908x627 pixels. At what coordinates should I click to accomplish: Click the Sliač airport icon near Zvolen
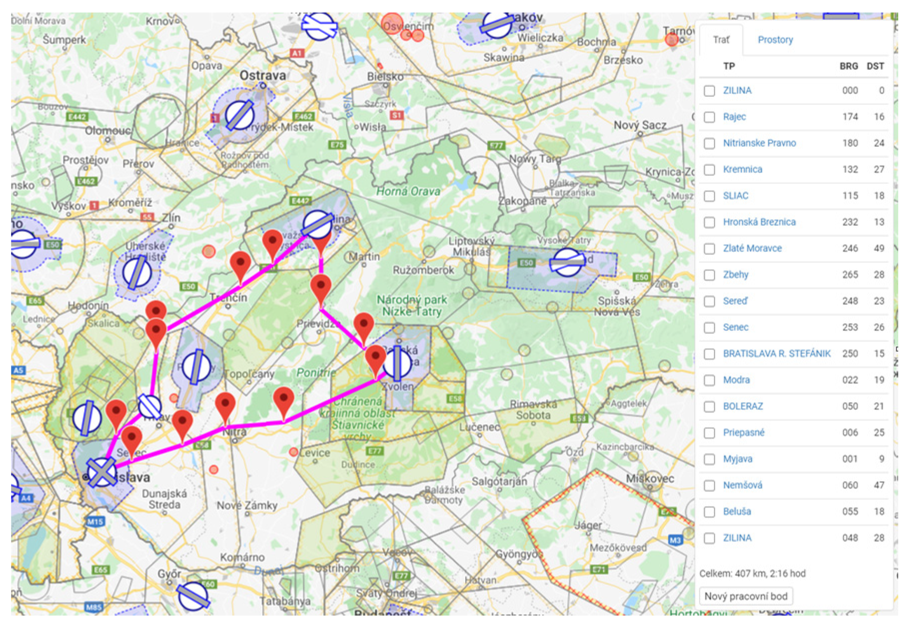point(397,363)
